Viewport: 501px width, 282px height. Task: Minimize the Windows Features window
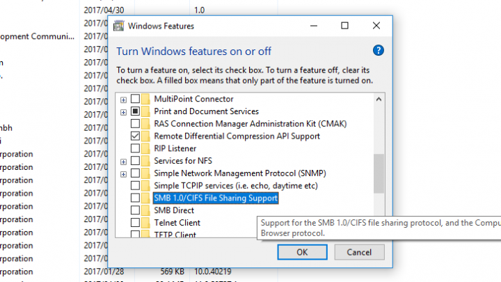[x=314, y=26]
